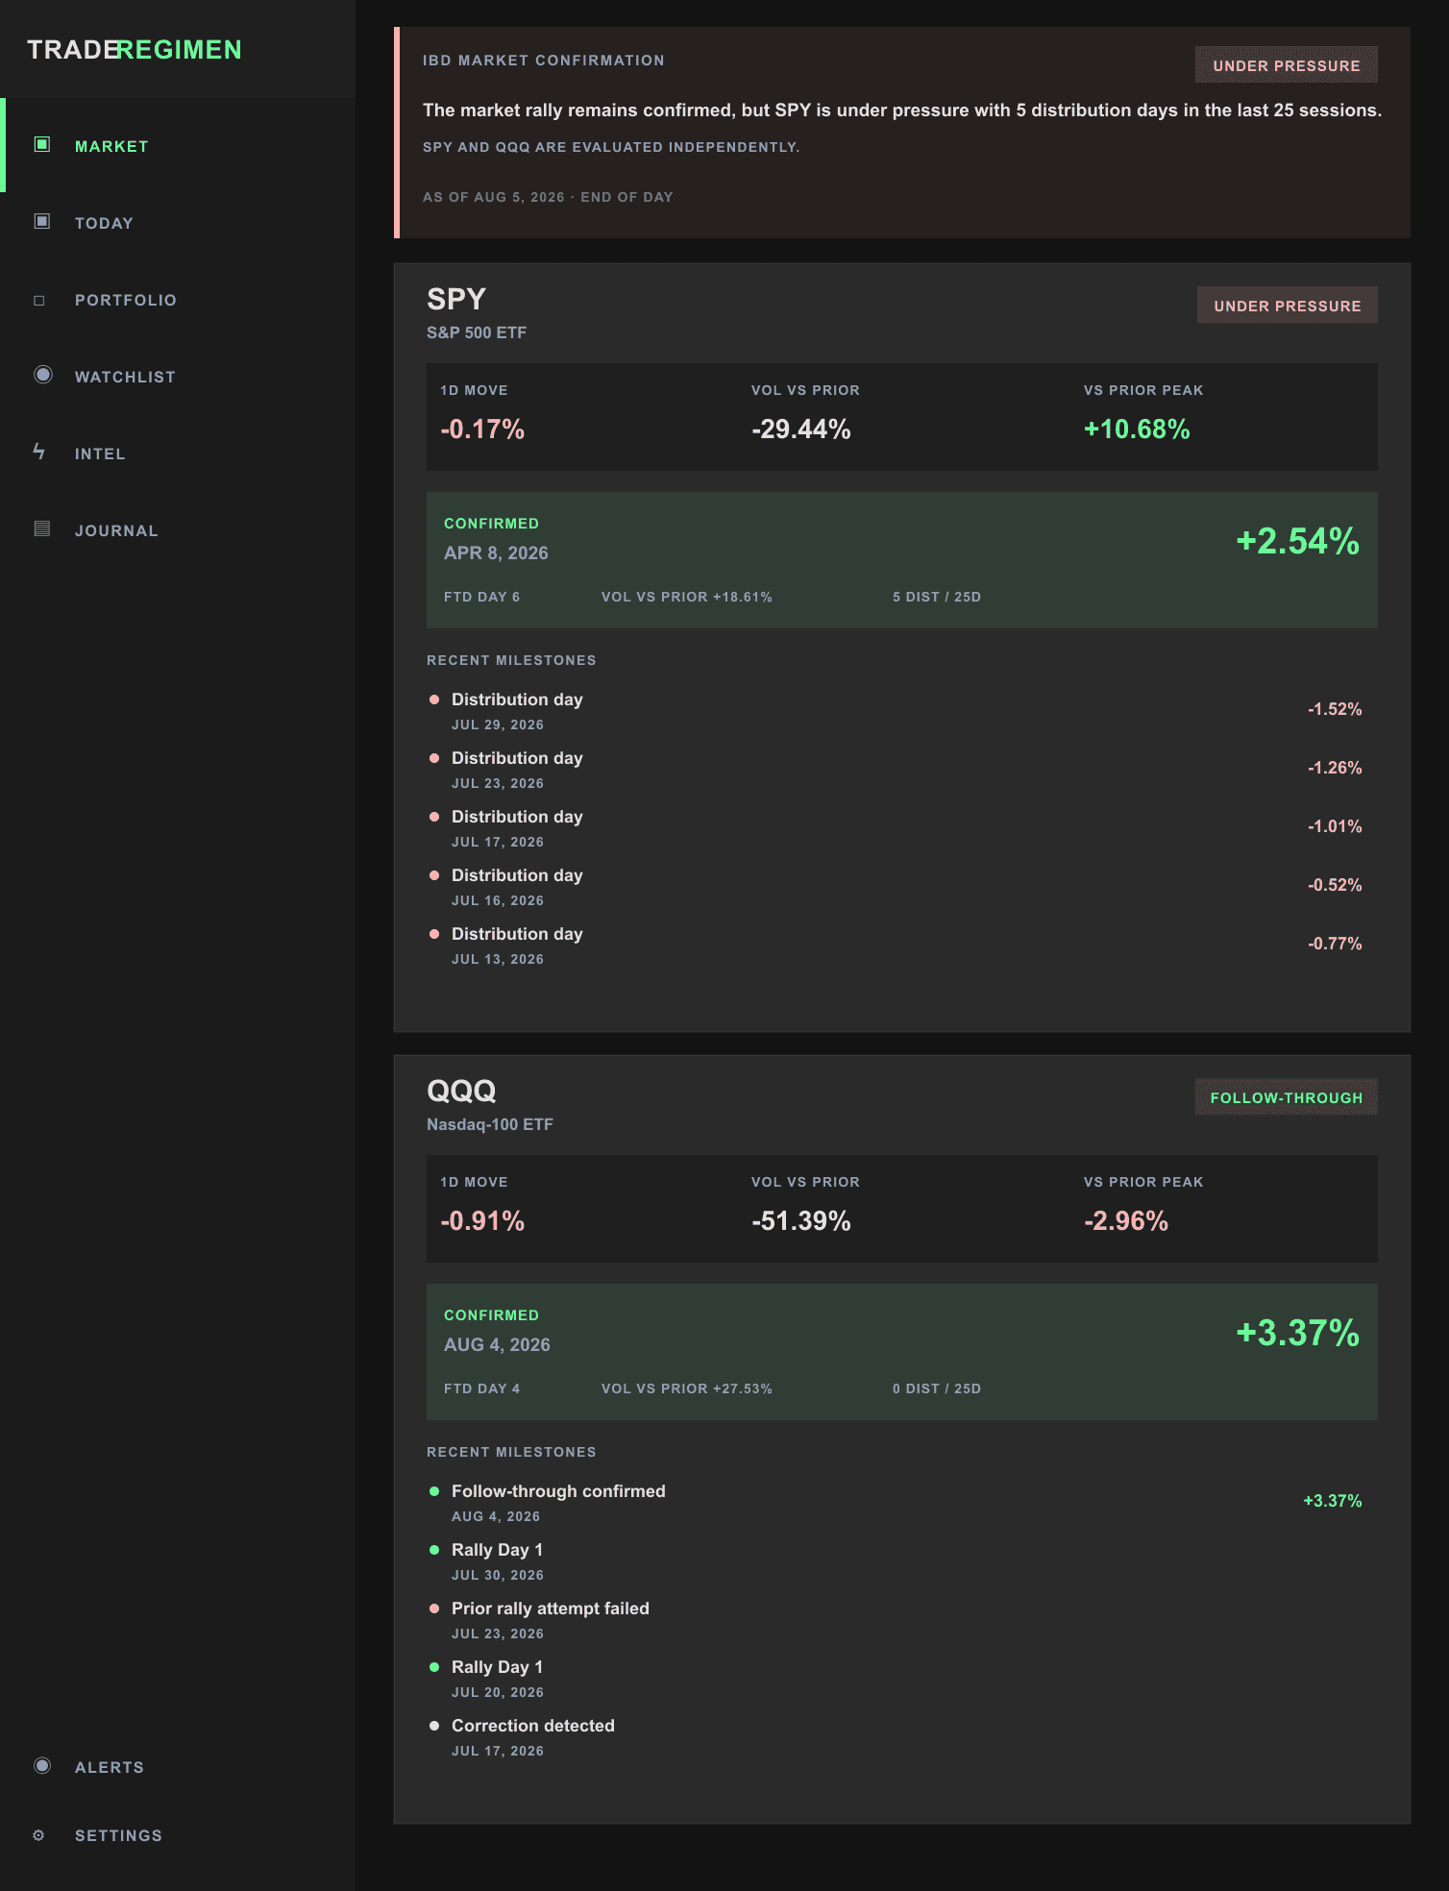Click the Watchlist circle icon
This screenshot has width=1449, height=1891.
[43, 375]
